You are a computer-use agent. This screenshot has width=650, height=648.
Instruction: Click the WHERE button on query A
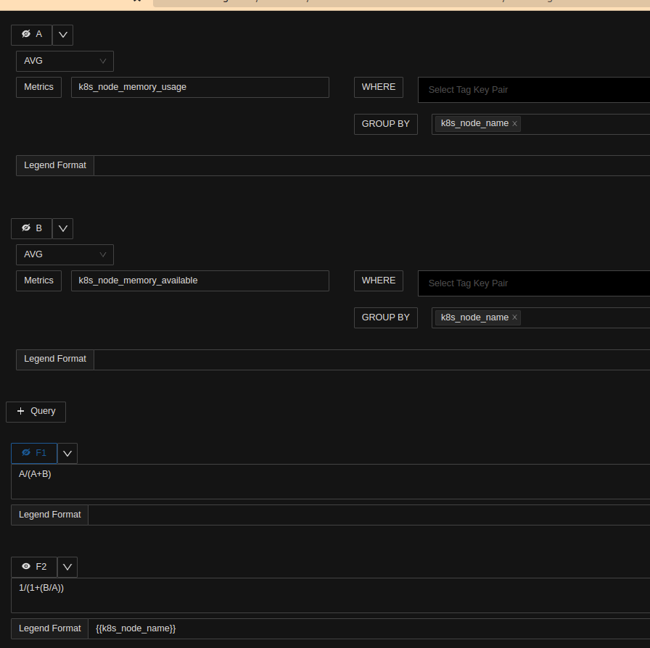(378, 86)
